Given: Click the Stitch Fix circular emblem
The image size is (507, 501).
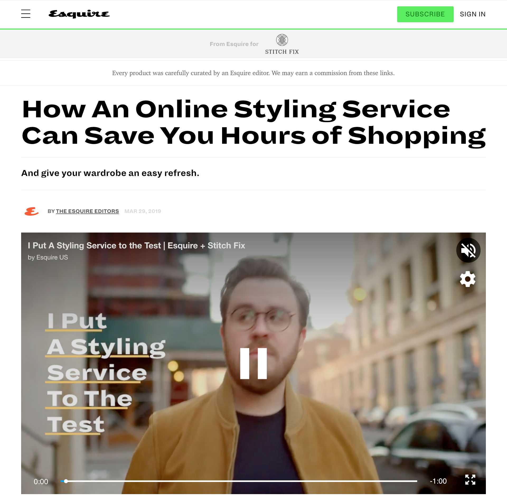Looking at the screenshot, I should tap(282, 40).
